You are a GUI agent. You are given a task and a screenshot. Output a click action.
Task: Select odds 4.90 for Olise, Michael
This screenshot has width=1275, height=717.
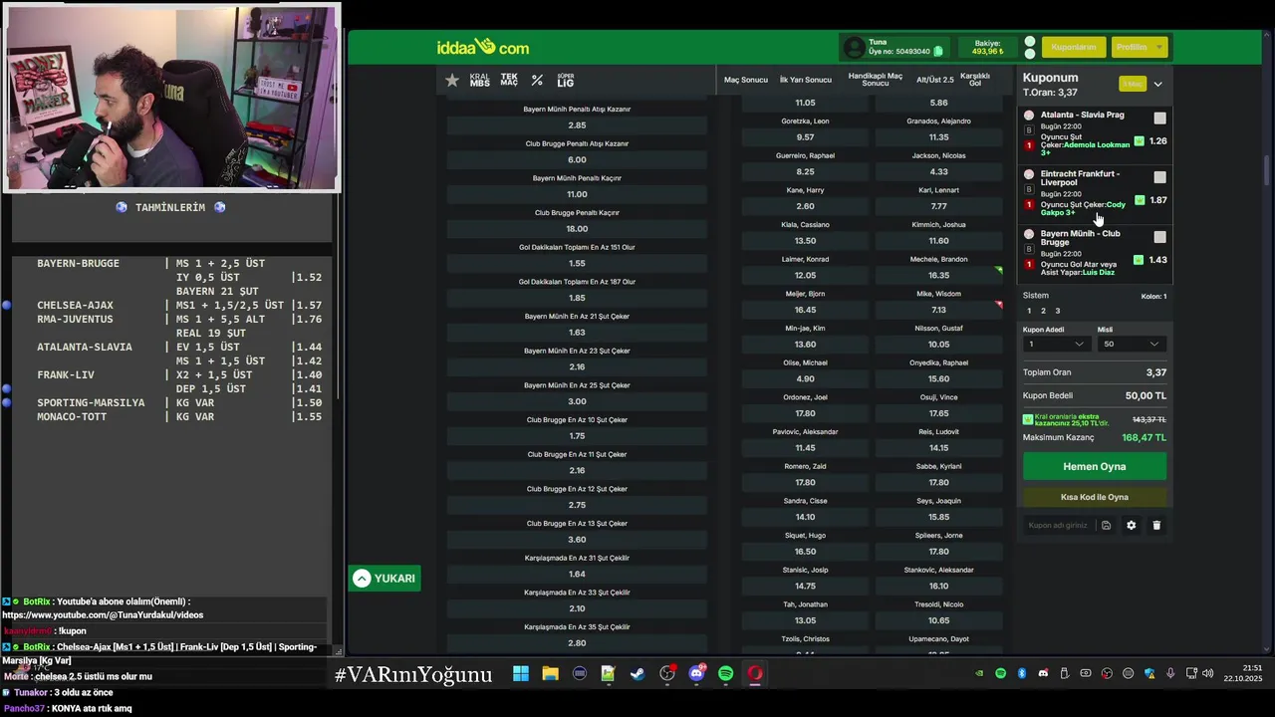(x=805, y=378)
